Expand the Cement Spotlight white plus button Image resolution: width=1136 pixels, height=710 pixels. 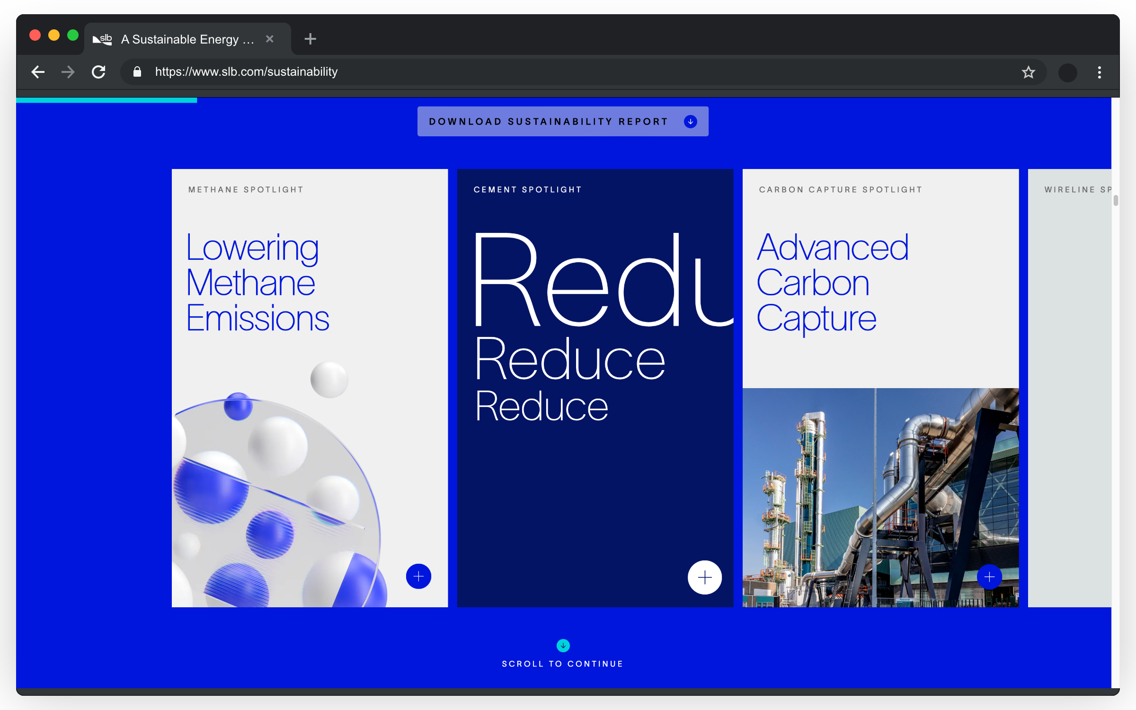pos(704,577)
